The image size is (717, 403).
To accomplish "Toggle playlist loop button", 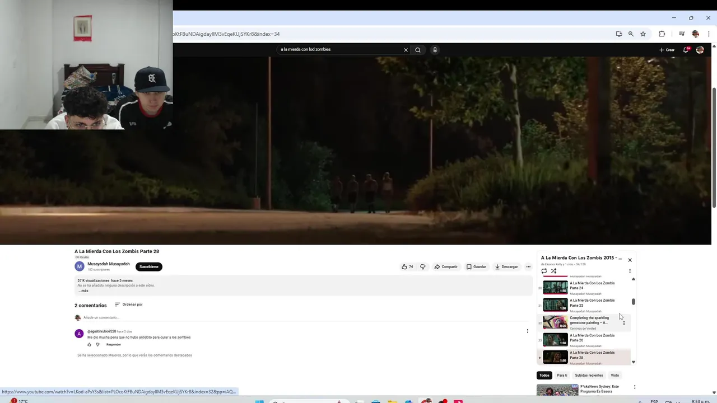I will (544, 271).
